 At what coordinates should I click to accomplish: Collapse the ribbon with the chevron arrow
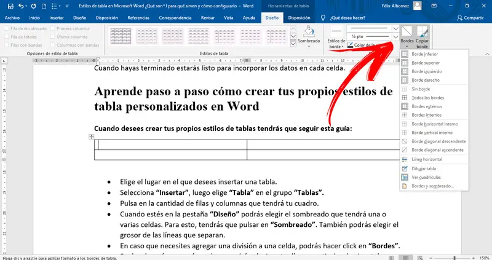[487, 54]
